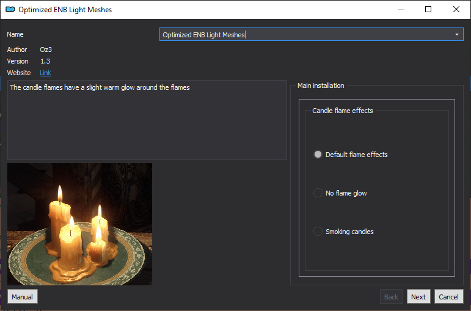Select Default flame effects radio button
The width and height of the screenshot is (471, 311).
coord(318,155)
